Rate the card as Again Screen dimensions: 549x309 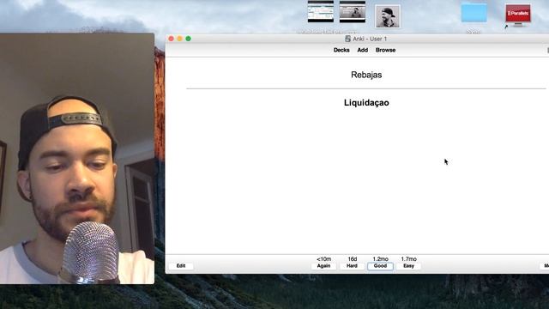tap(323, 266)
